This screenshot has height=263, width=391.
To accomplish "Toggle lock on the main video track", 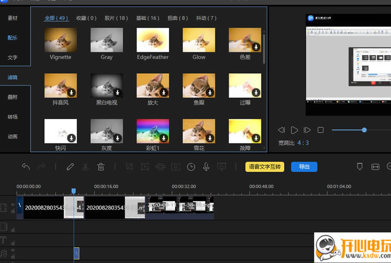I will pos(13,211).
